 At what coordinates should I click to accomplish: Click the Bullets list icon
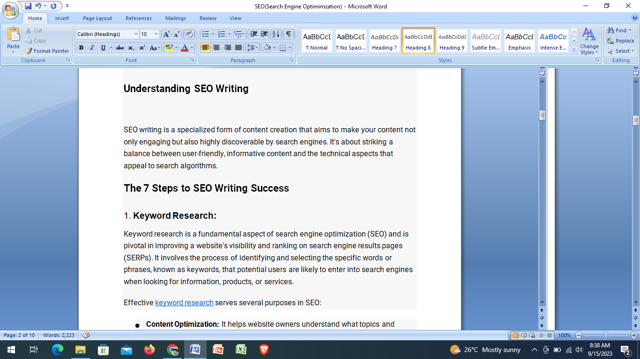pos(205,34)
